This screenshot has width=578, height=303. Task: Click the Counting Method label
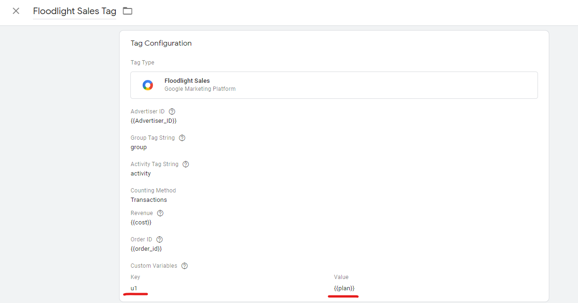click(153, 191)
